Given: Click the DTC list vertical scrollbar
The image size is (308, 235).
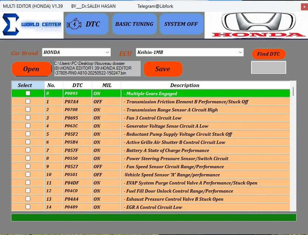Looking at the screenshot, I should (293, 148).
